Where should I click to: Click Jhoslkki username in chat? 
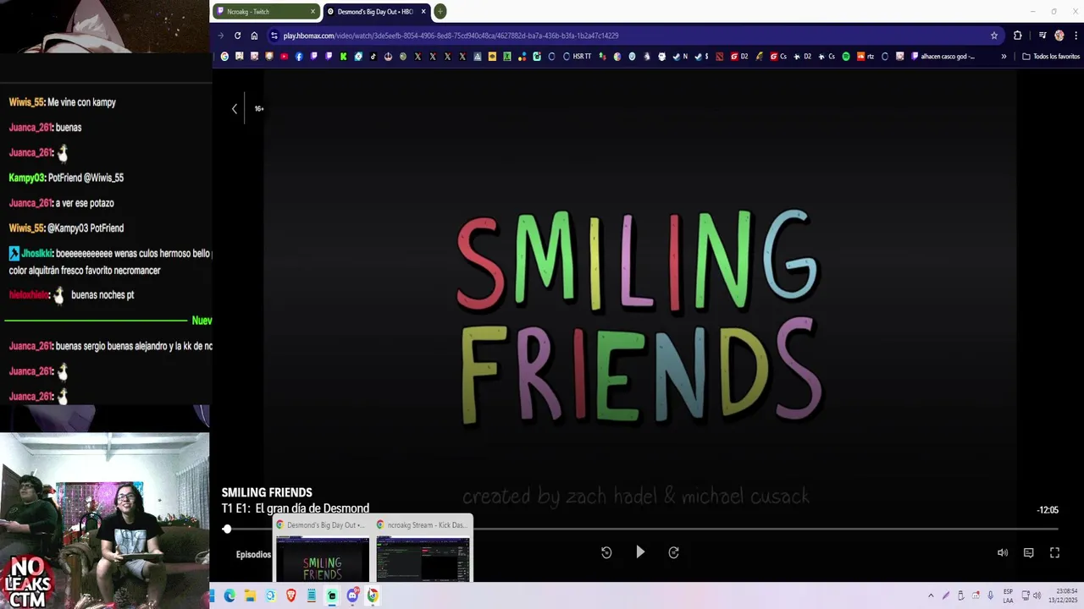point(37,253)
